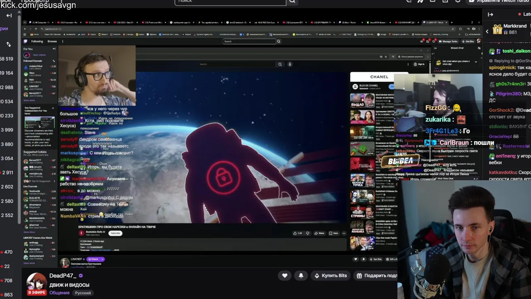The image size is (531, 299).
Task: Expand the viral clip banner chevron
Action: click(476, 62)
